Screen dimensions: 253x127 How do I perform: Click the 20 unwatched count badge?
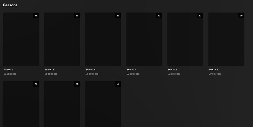(241, 16)
